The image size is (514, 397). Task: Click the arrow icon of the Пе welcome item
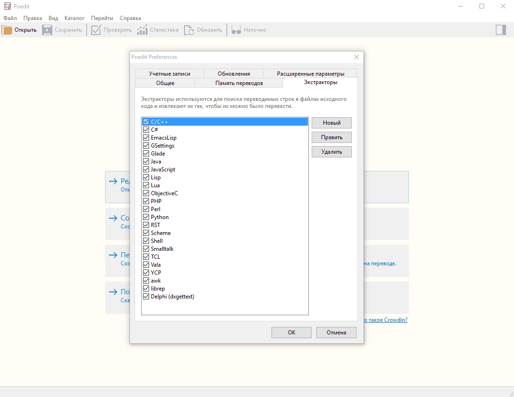[x=113, y=255]
